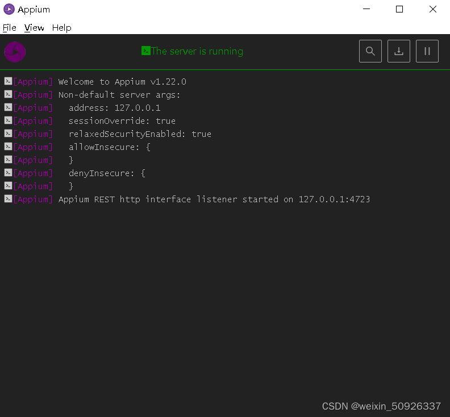Click the purple Appium logo in header

tap(15, 52)
